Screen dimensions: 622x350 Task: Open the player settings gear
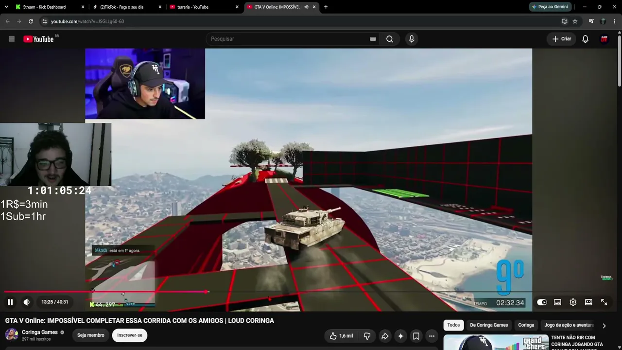(573, 302)
